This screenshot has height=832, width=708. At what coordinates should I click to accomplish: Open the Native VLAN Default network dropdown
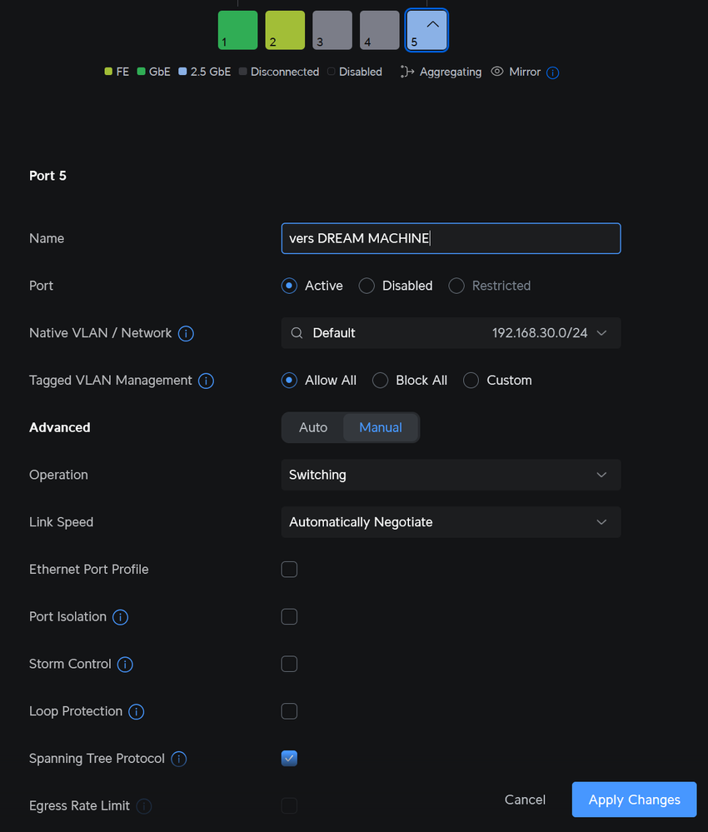click(451, 333)
